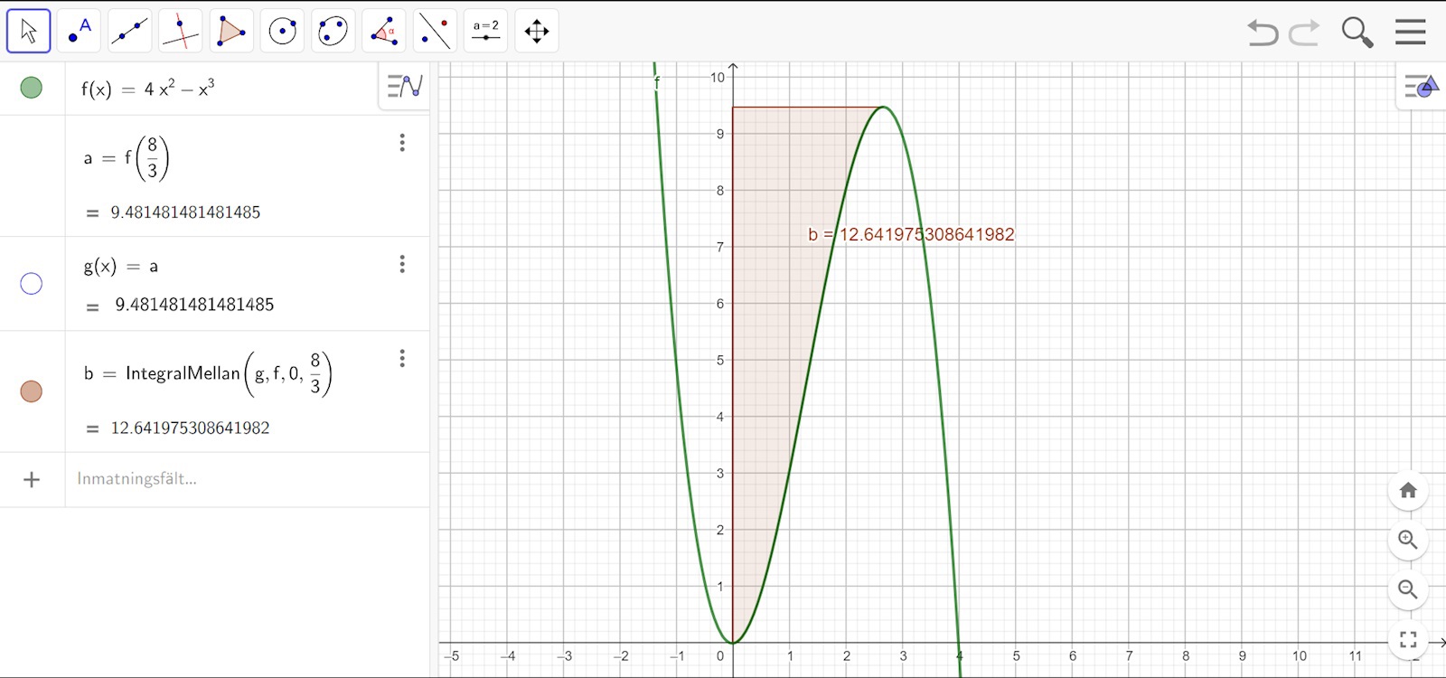Click the Undo button

pyautogui.click(x=1263, y=33)
